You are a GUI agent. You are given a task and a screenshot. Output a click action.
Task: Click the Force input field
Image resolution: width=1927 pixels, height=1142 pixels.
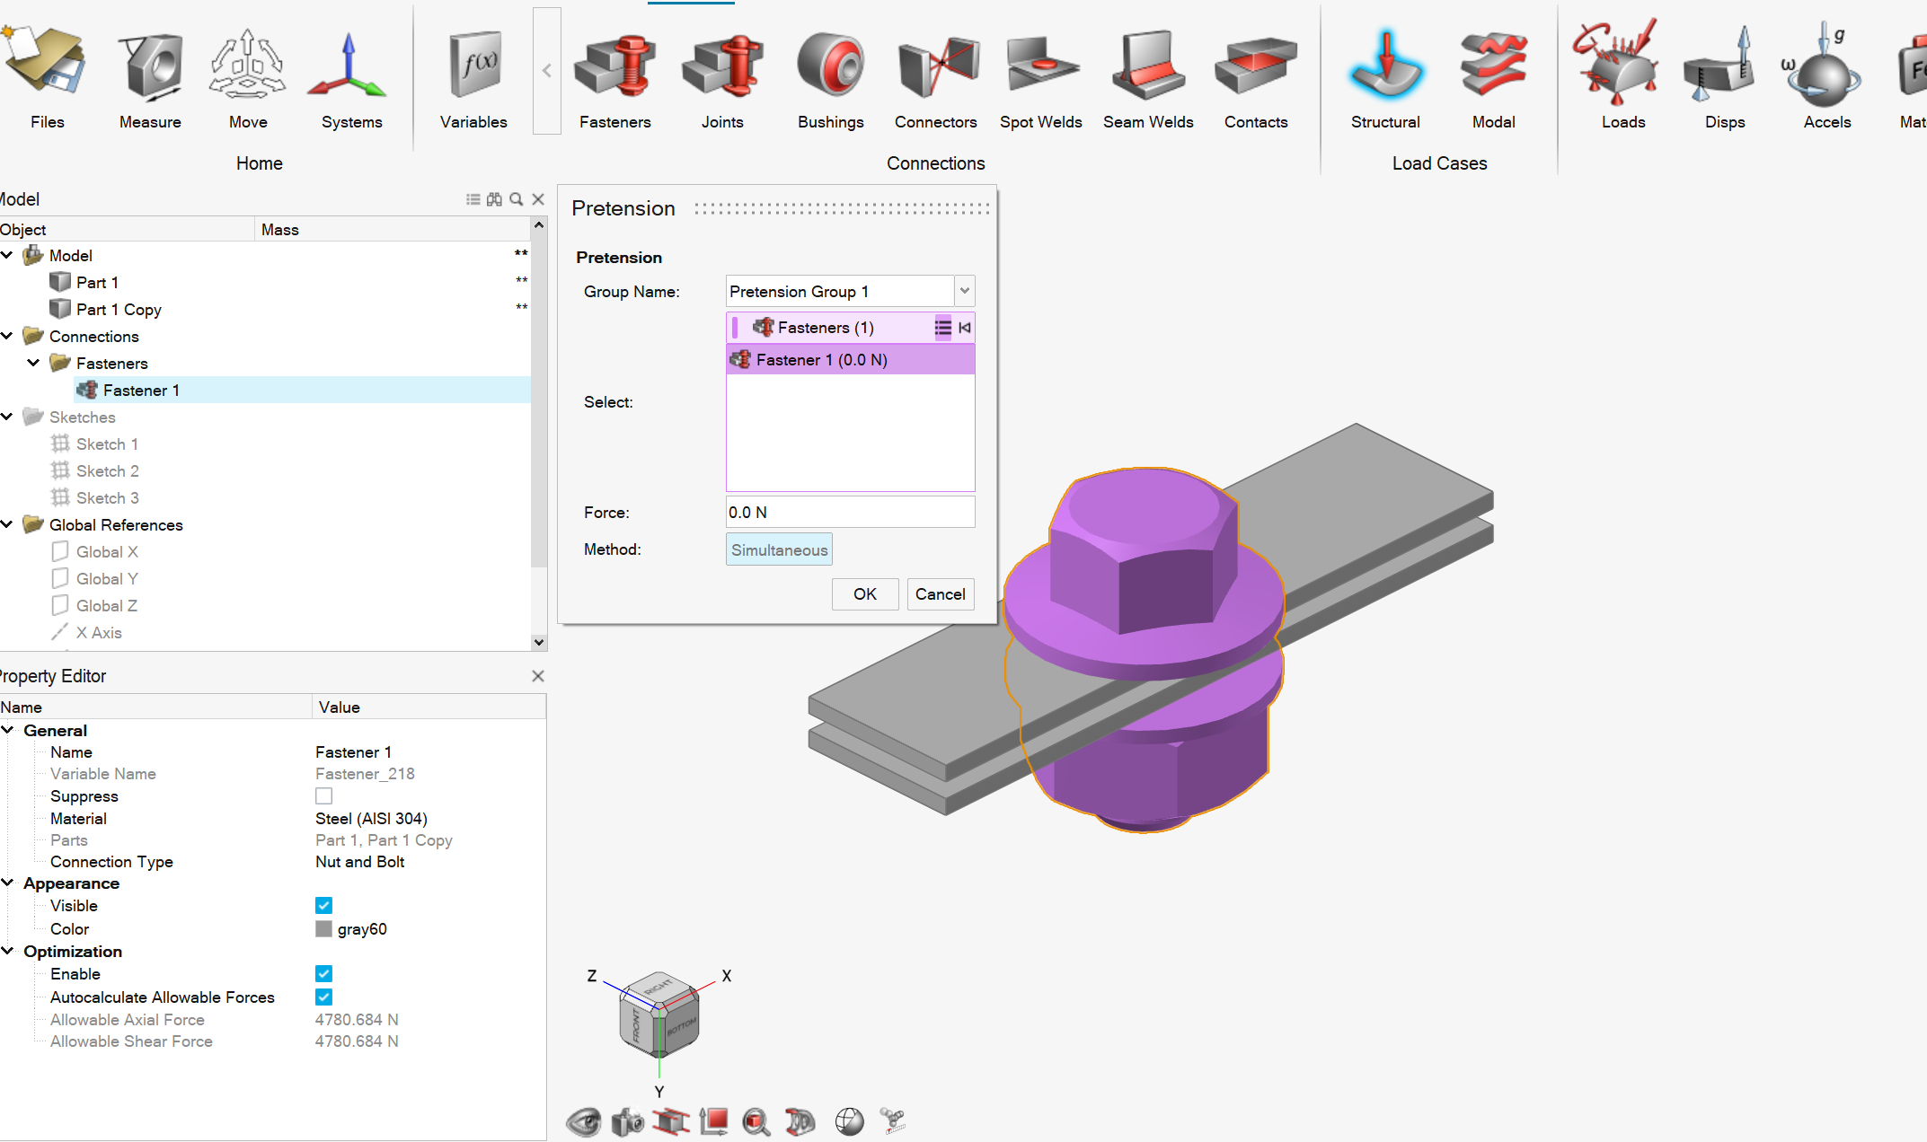pyautogui.click(x=850, y=513)
